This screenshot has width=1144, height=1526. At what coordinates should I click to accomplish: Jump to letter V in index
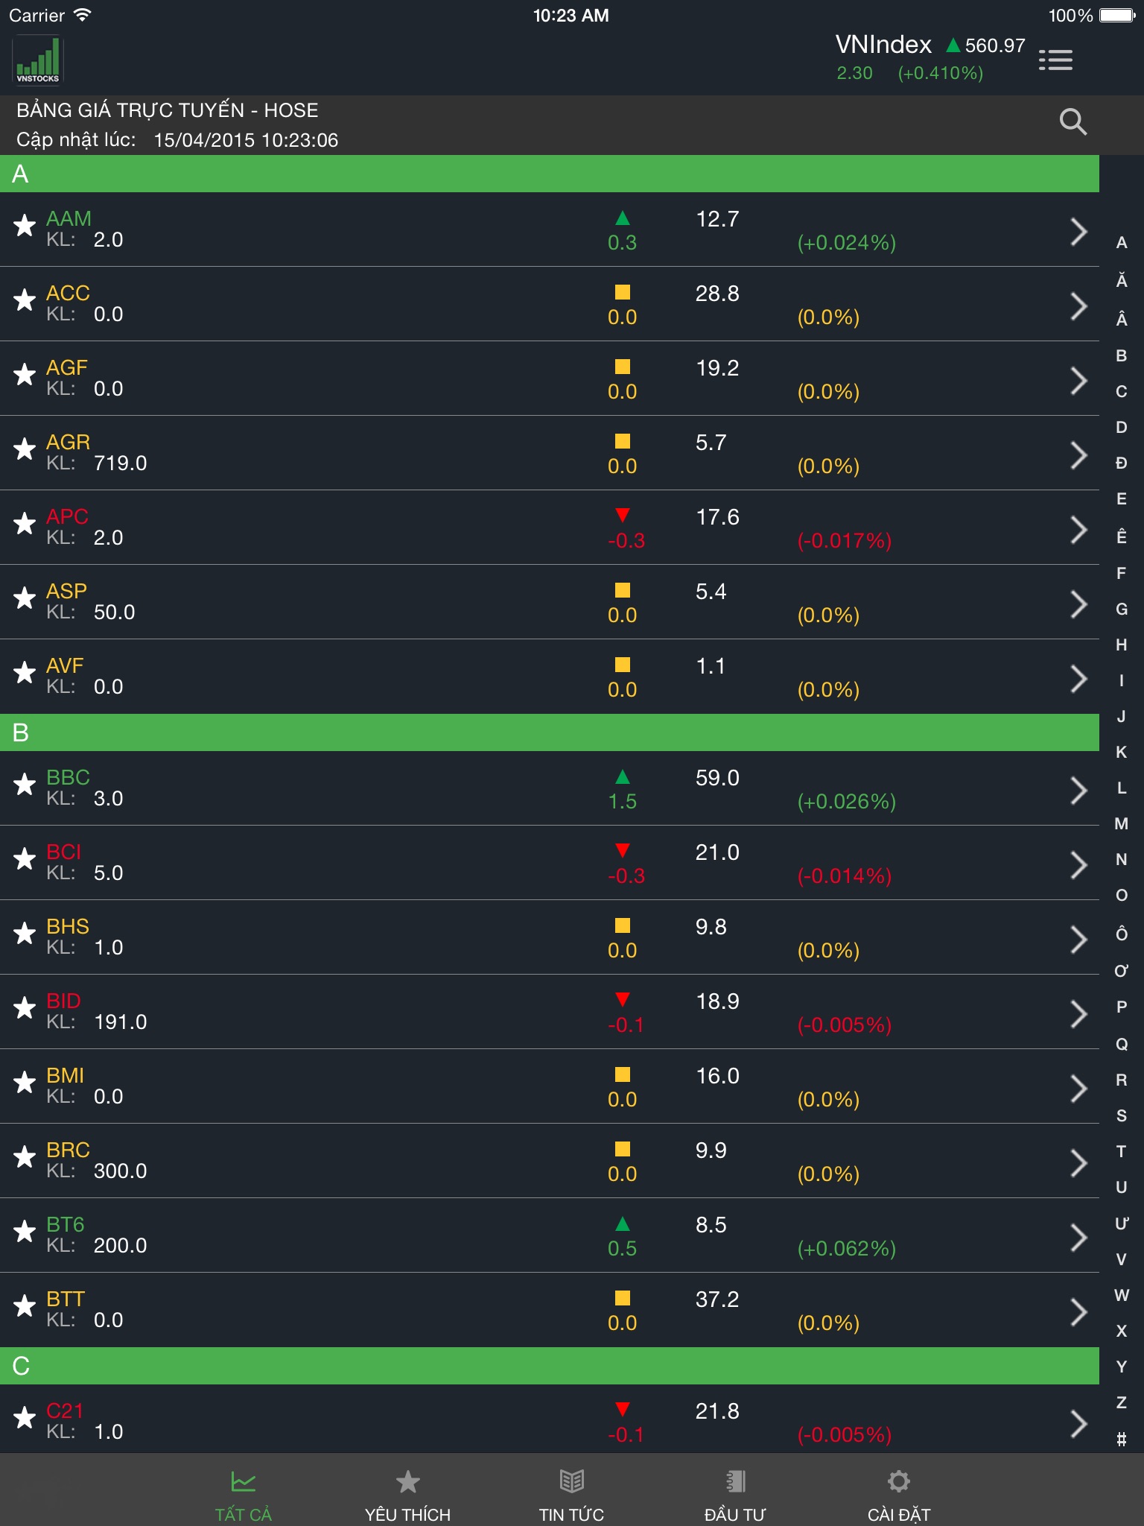click(x=1121, y=1259)
